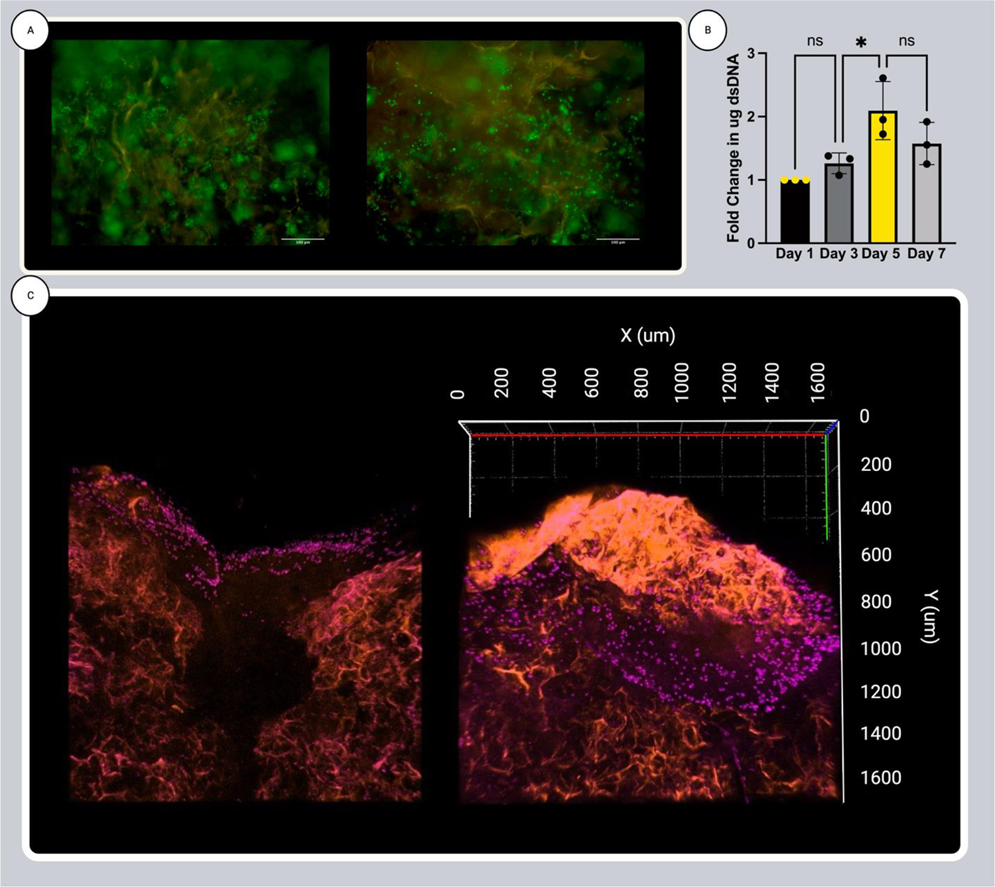Click the circled panel C label
This screenshot has height=887, width=995.
30,296
